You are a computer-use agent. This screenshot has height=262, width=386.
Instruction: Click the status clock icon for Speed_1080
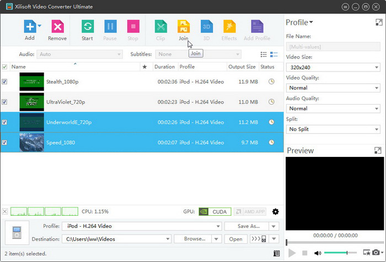point(271,142)
